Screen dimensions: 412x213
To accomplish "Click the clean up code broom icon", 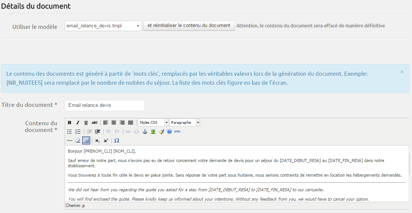I will point(161,132).
